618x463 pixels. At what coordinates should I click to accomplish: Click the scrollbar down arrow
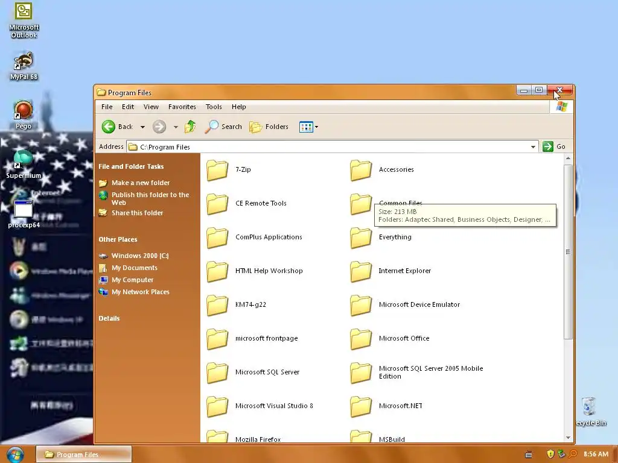pyautogui.click(x=568, y=438)
